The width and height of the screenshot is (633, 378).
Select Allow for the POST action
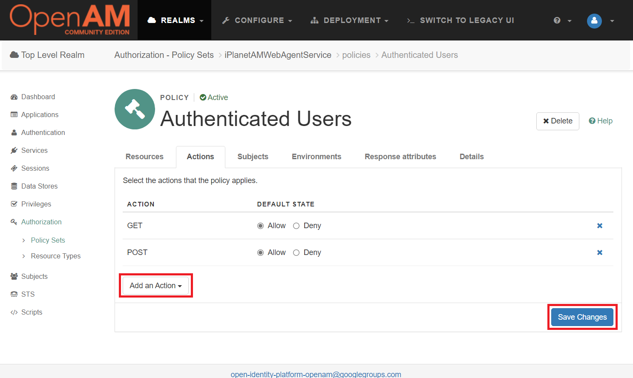tap(260, 253)
